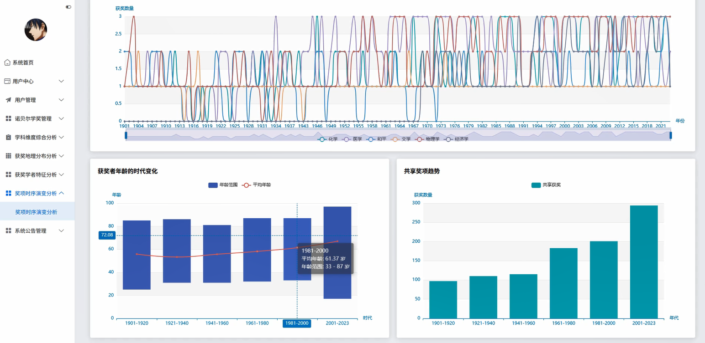Open the 获奖地理分布分析 menu

point(37,156)
